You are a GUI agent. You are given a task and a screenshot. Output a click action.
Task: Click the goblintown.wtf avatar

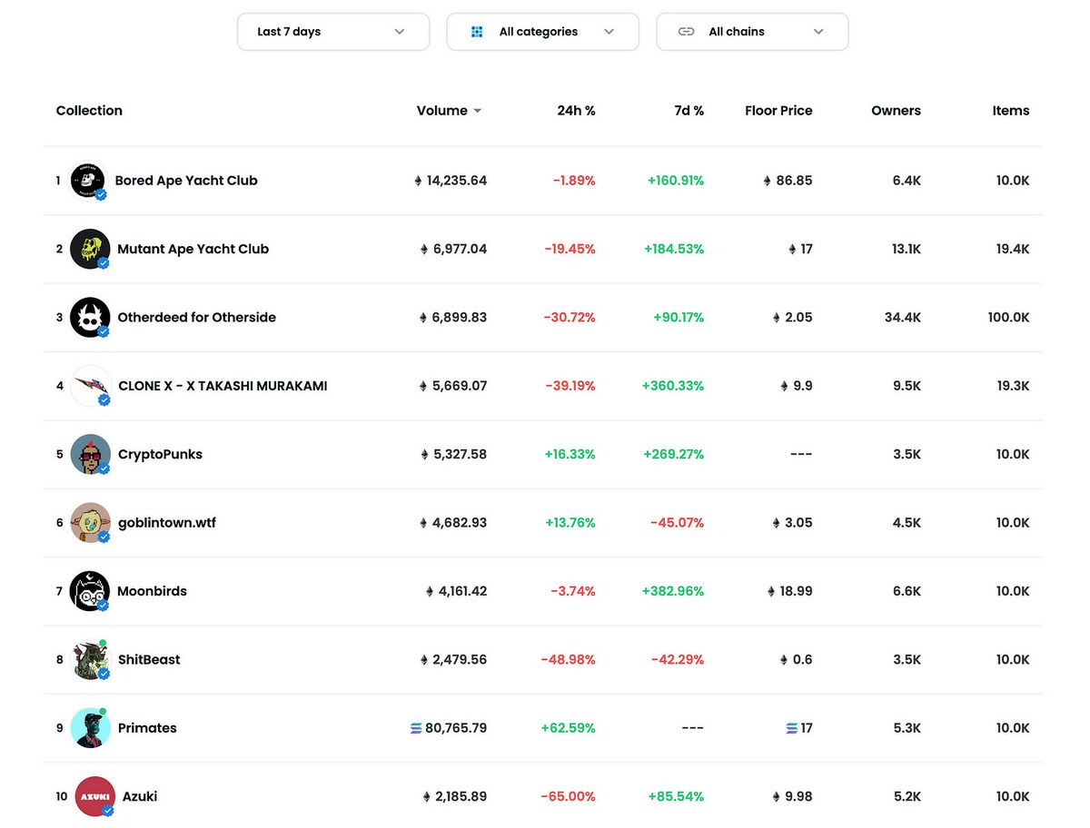click(x=90, y=523)
